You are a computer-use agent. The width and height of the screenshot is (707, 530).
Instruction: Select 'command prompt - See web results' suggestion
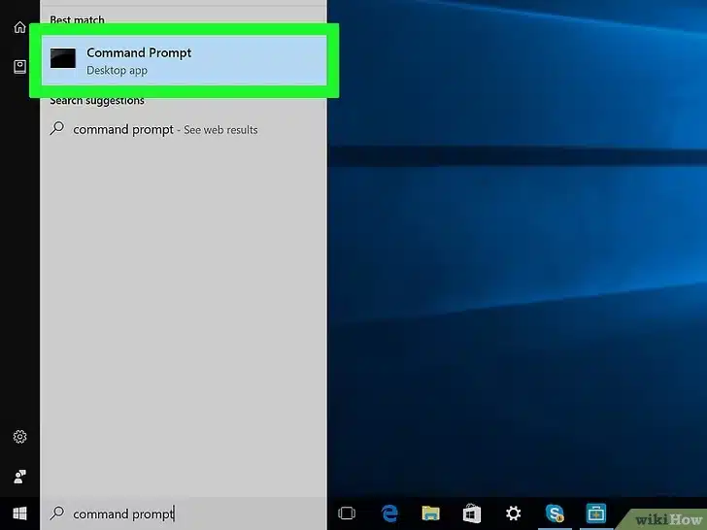[165, 129]
